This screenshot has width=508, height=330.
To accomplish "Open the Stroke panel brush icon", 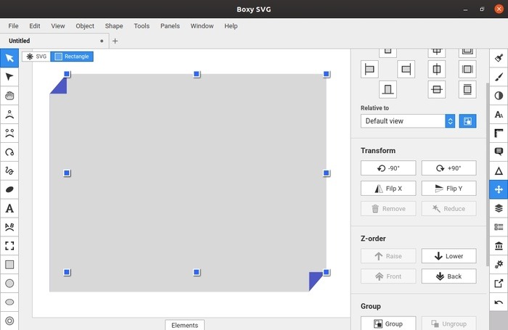I will [499, 77].
